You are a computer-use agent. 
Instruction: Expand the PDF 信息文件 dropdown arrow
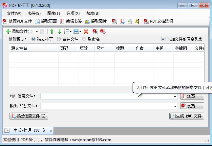click(x=175, y=96)
